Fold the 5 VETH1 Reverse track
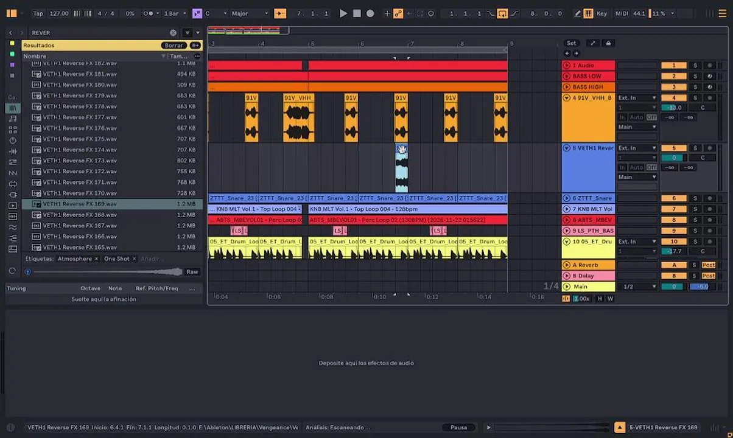 pos(567,148)
